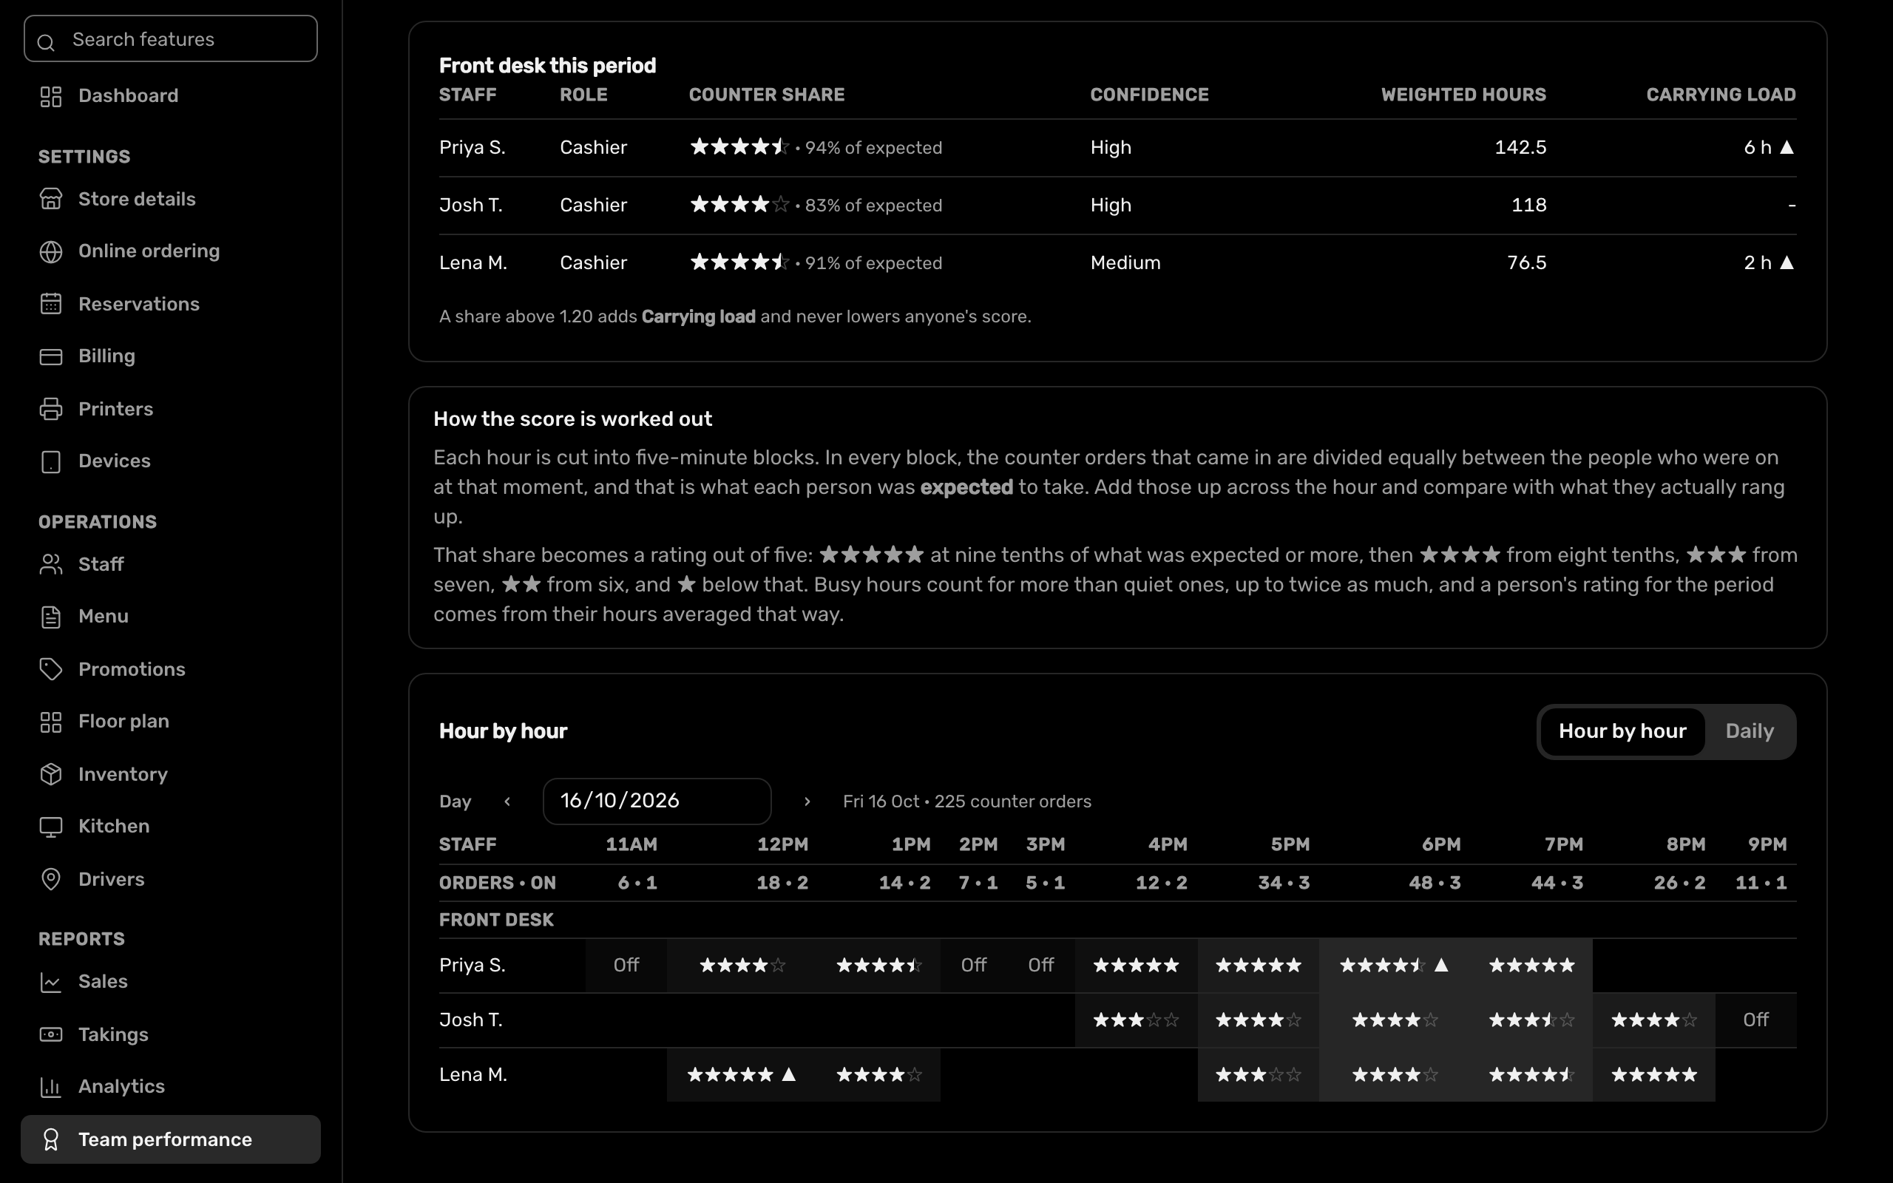
Task: Click Priya S. 6PM rating cell
Action: click(x=1394, y=966)
